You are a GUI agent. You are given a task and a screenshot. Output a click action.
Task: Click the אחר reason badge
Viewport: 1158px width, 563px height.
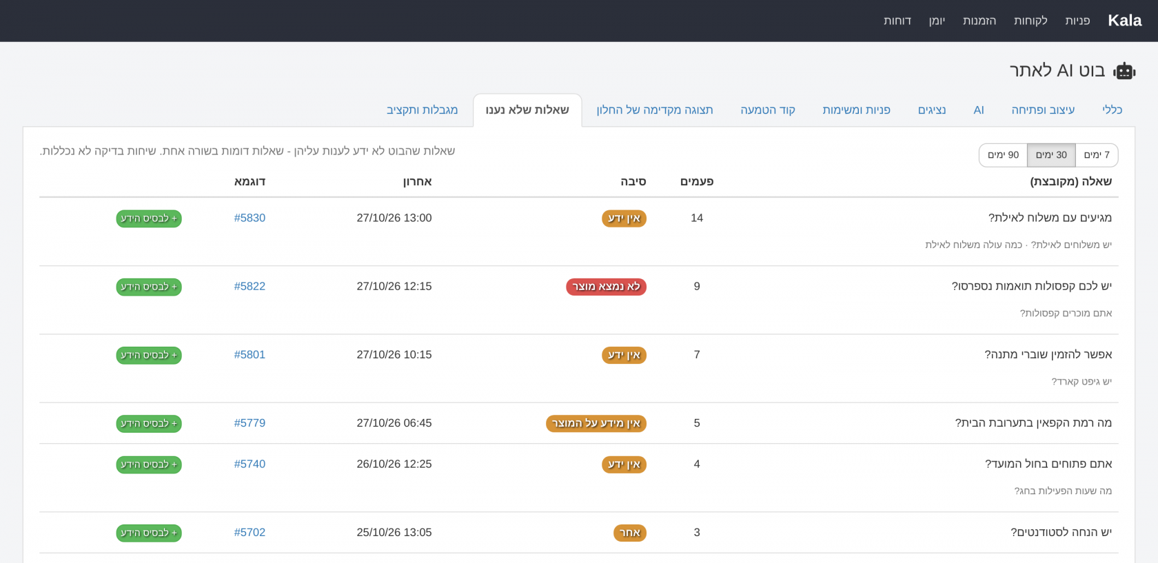[630, 533]
